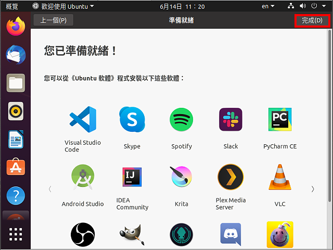Viewport: 333px width, 250px height.
Task: Click the Discord app icon
Action: (x=230, y=234)
